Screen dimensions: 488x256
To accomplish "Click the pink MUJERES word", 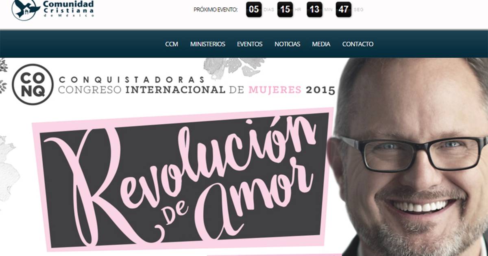I will tap(275, 90).
